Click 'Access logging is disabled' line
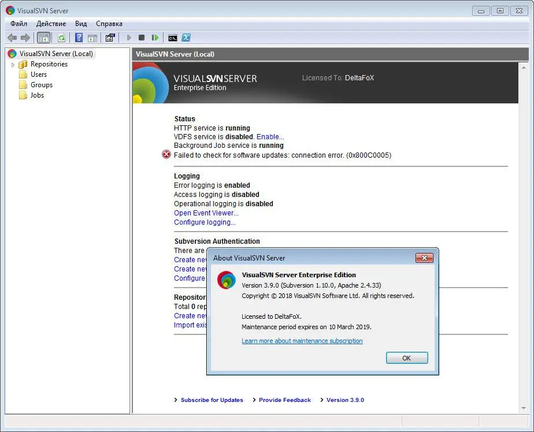The image size is (534, 432). pos(217,195)
